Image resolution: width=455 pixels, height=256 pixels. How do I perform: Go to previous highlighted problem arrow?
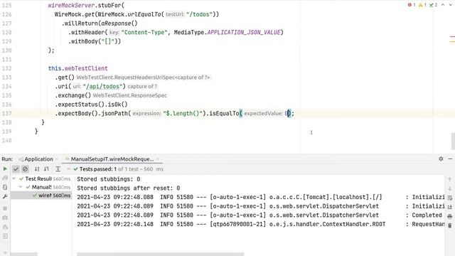[443, 5]
